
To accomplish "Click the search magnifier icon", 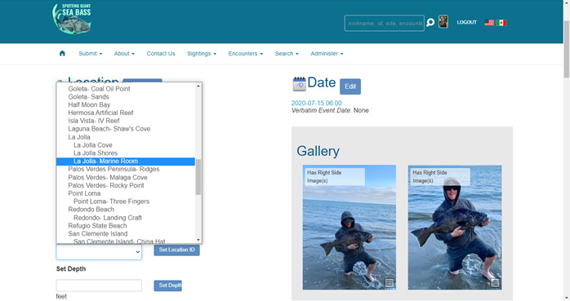I will [x=430, y=23].
